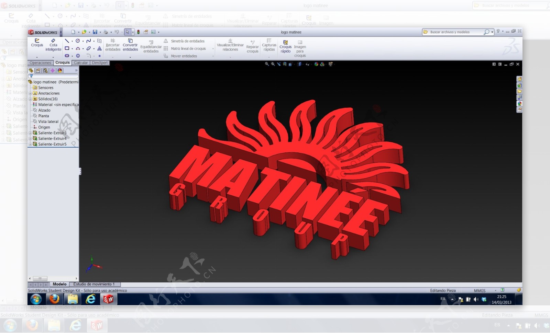Choose the Ellipse sketch tool

click(88, 48)
